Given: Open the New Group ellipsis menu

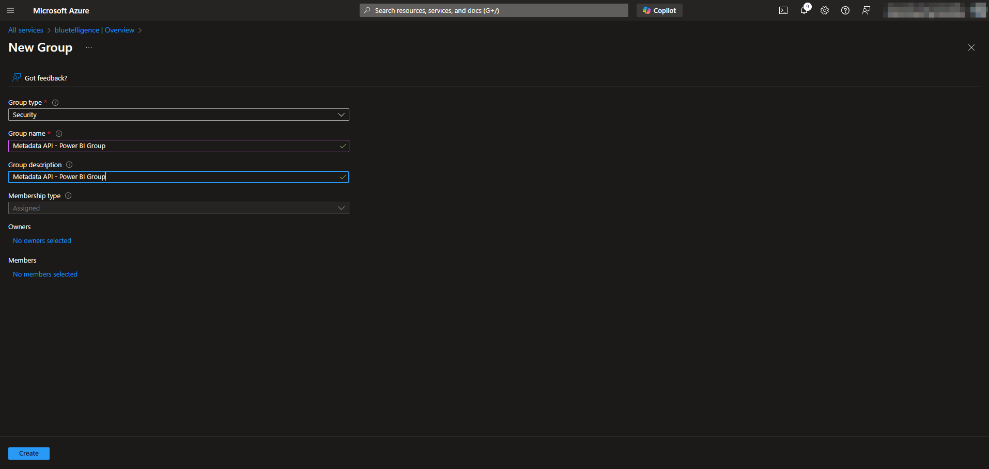Looking at the screenshot, I should point(89,47).
